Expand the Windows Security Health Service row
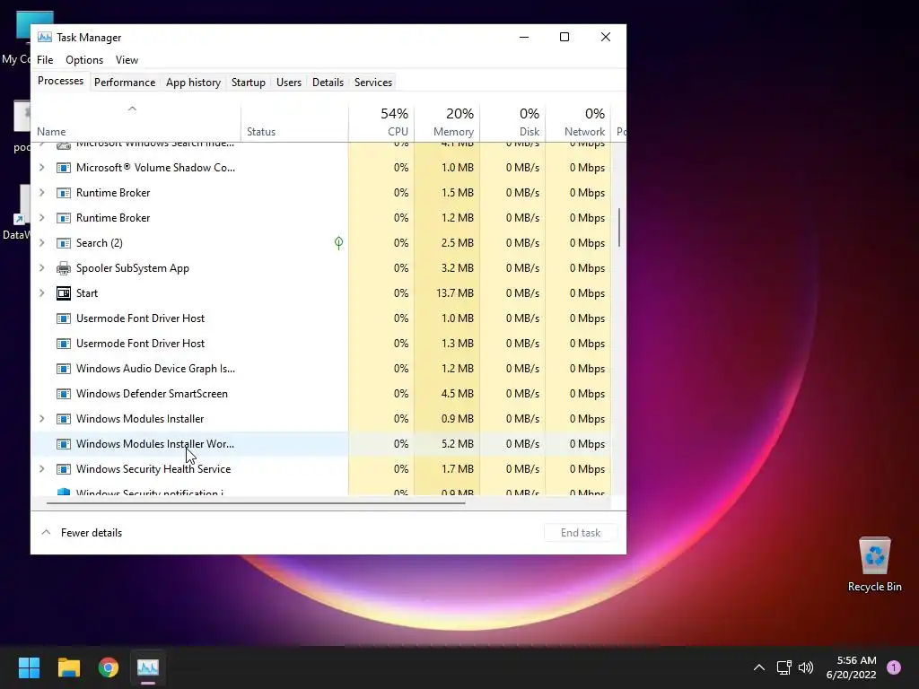The height and width of the screenshot is (689, 919). [x=41, y=469]
